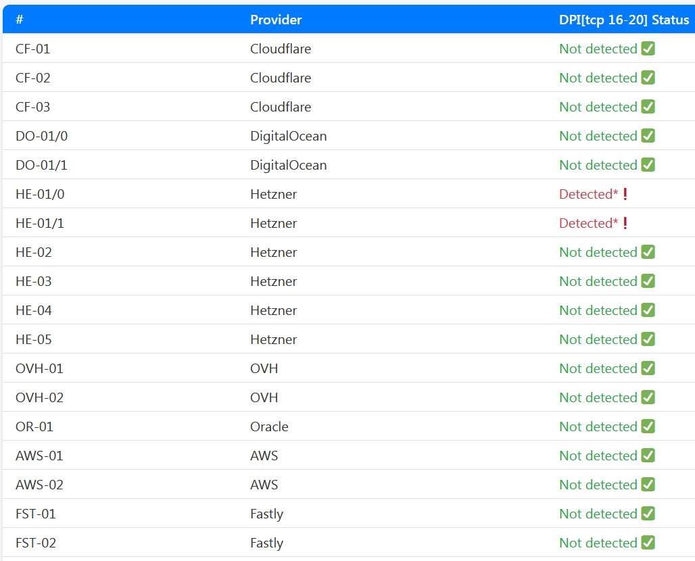Select the 'DO-01/0' identifier cell
This screenshot has height=561, width=695.
(42, 136)
